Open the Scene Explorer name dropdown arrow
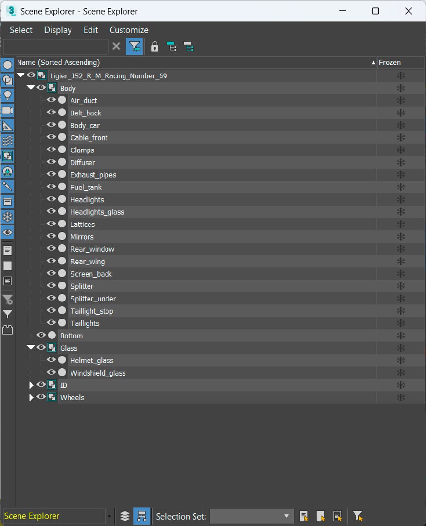The image size is (426, 526). click(109, 516)
